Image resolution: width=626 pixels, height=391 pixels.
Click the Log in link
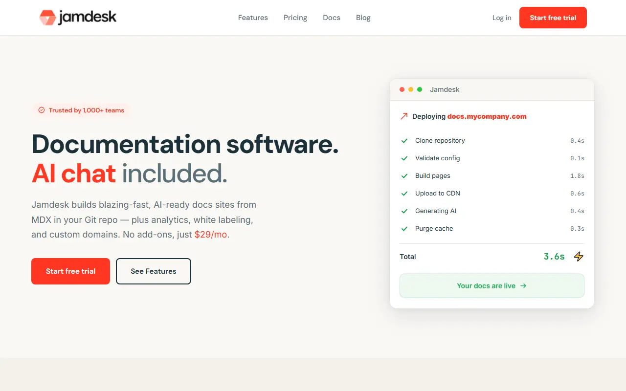(x=502, y=18)
